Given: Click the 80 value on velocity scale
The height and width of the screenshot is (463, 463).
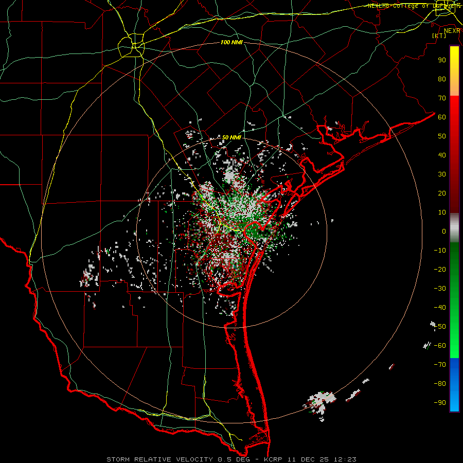Looking at the screenshot, I should coord(442,79).
